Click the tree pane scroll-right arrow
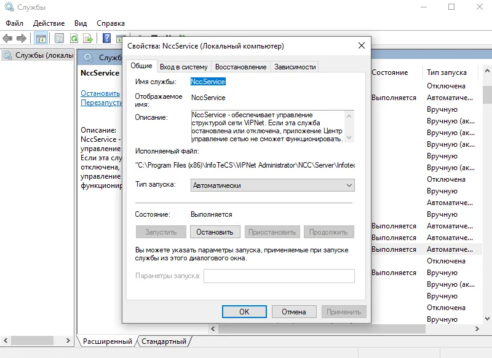Image resolution: width=492 pixels, height=358 pixels. pyautogui.click(x=68, y=340)
